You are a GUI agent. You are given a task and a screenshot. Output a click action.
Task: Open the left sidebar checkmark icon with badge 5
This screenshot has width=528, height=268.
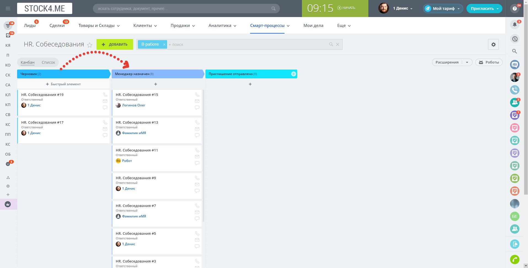[x=8, y=164]
